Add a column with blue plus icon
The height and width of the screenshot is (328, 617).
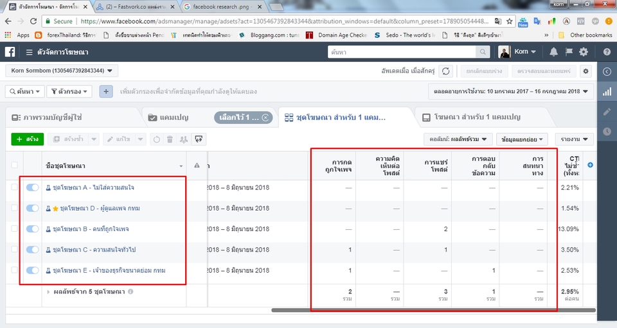click(x=590, y=165)
